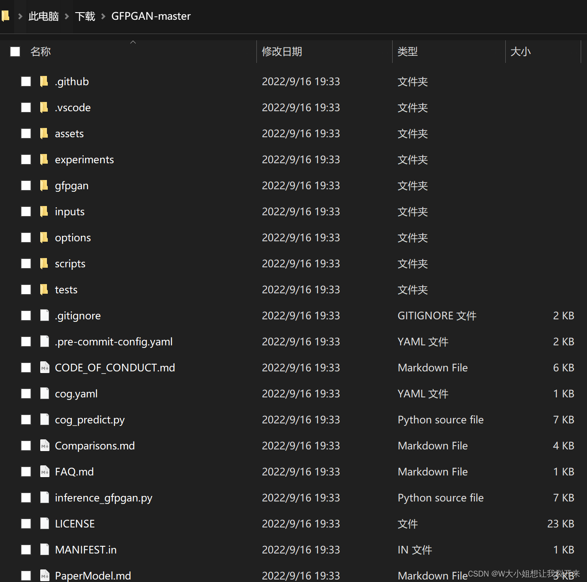Click the cog_predict.py file icon
The image size is (587, 582).
pos(44,420)
